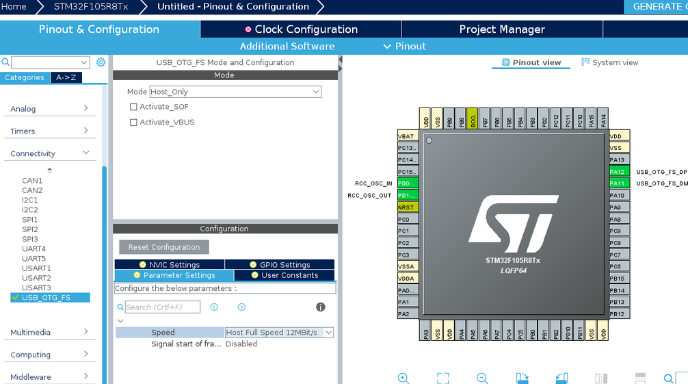
Task: Select pin PA12 on the chip
Action: [x=619, y=172]
